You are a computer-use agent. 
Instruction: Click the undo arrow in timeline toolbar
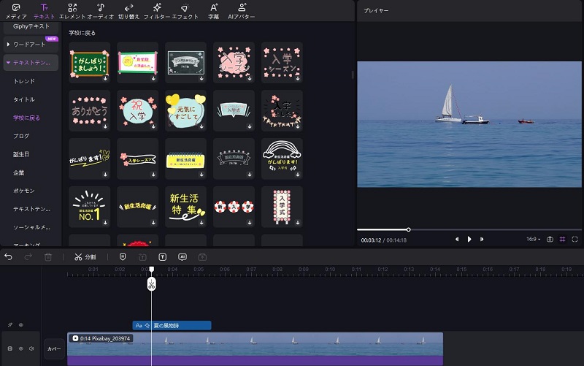[9, 257]
